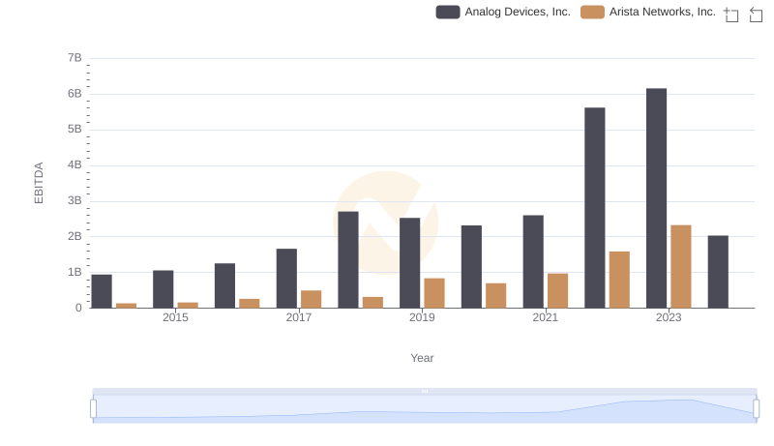Click the '2019' x-axis label
The height and width of the screenshot is (446, 774).
click(x=422, y=317)
